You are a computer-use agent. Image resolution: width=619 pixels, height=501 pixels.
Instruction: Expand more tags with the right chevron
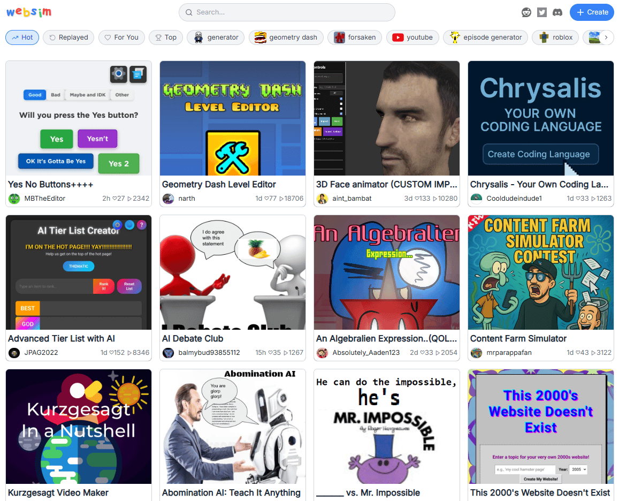(606, 37)
